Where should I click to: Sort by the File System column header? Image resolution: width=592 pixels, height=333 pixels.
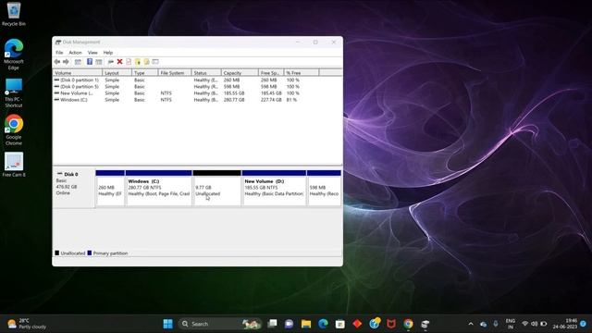point(175,72)
